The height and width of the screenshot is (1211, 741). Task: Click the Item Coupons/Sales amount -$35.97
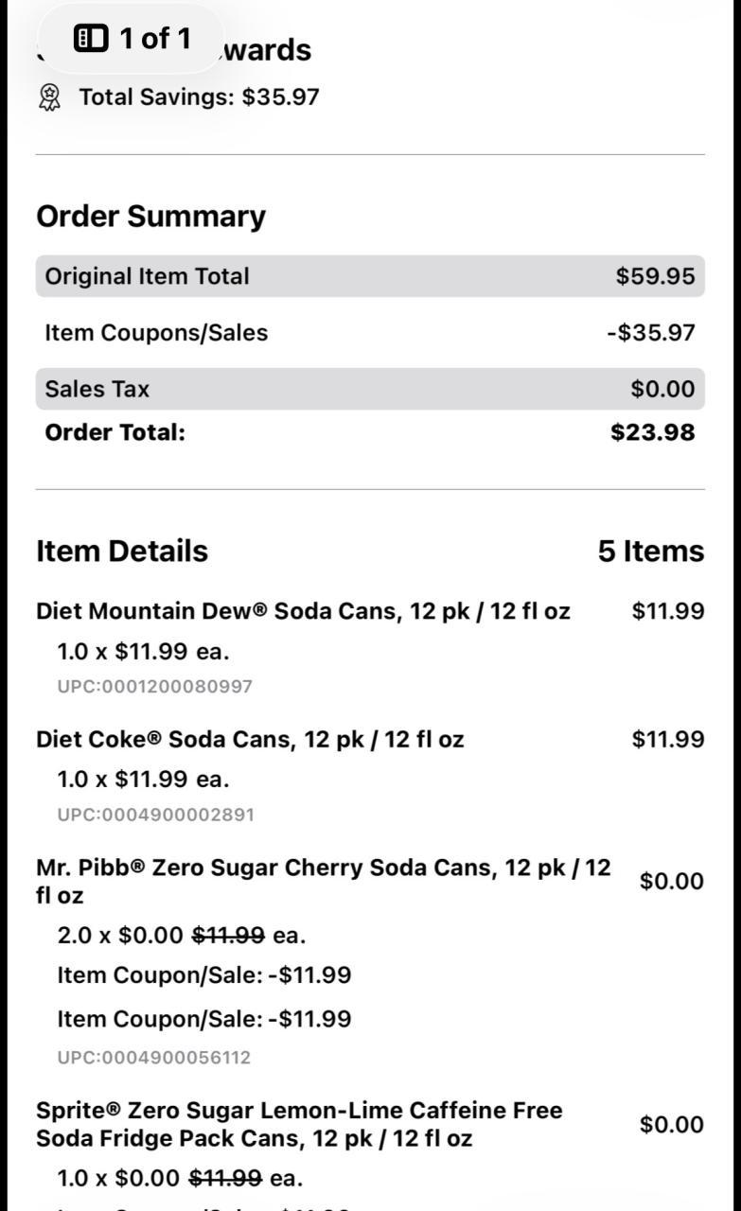point(651,333)
